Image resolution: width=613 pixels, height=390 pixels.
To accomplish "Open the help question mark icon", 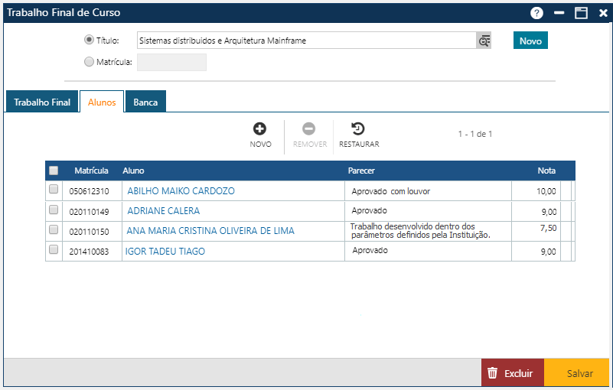I will [536, 13].
